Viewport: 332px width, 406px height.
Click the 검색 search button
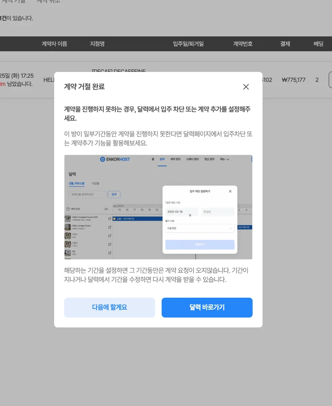coord(115,194)
